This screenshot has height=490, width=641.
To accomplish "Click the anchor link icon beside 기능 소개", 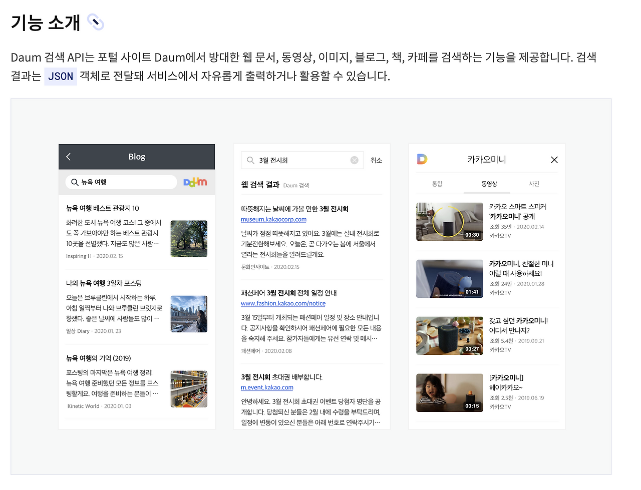I will [95, 22].
